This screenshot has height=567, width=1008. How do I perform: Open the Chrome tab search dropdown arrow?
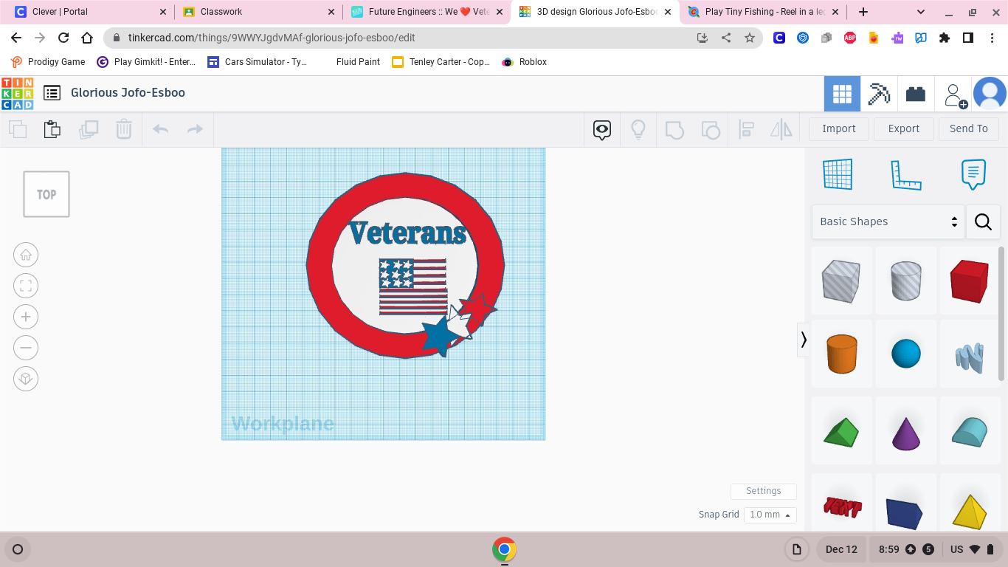[921, 12]
